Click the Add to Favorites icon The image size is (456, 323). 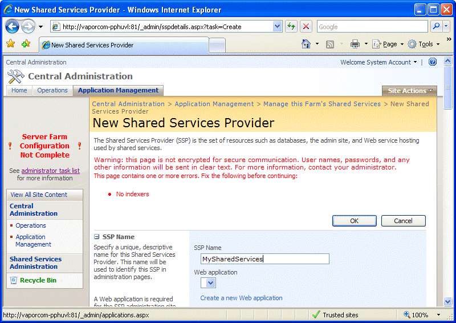pos(26,44)
